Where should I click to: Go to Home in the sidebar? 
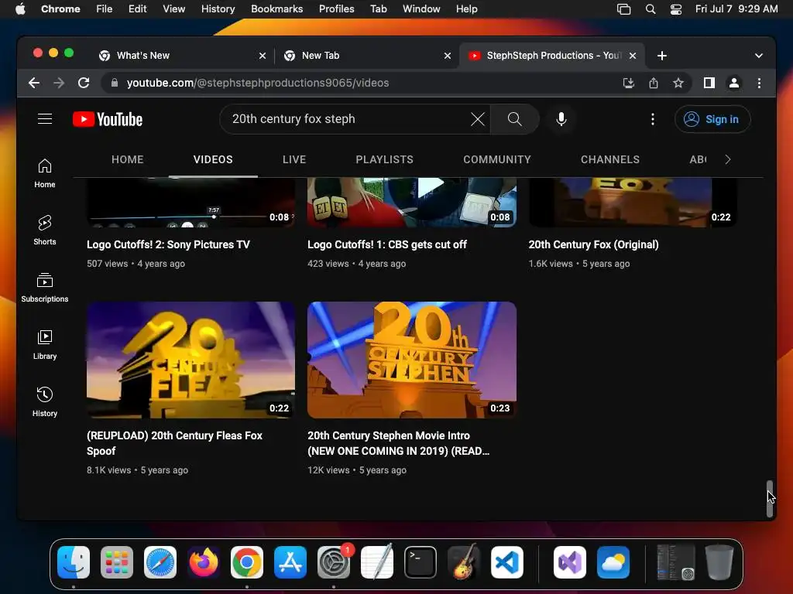[44, 173]
